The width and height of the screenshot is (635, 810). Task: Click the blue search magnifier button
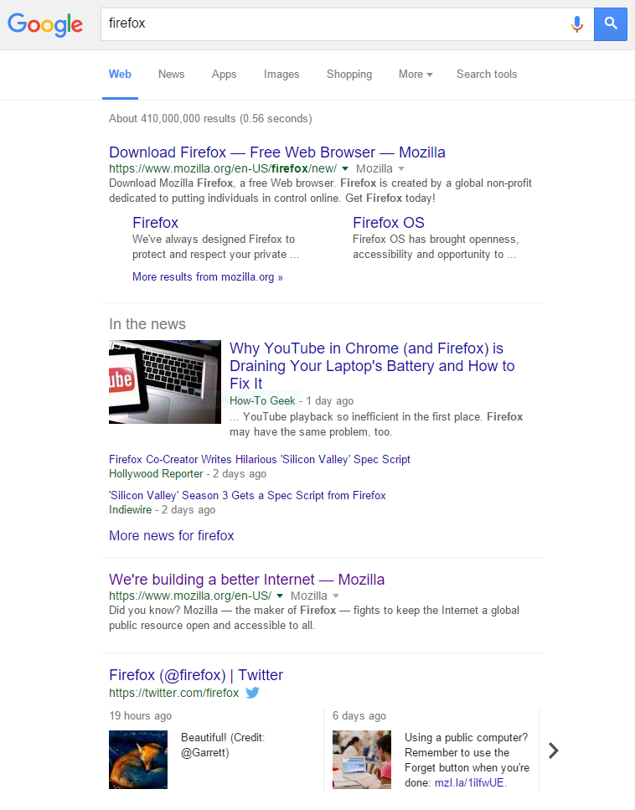[610, 23]
